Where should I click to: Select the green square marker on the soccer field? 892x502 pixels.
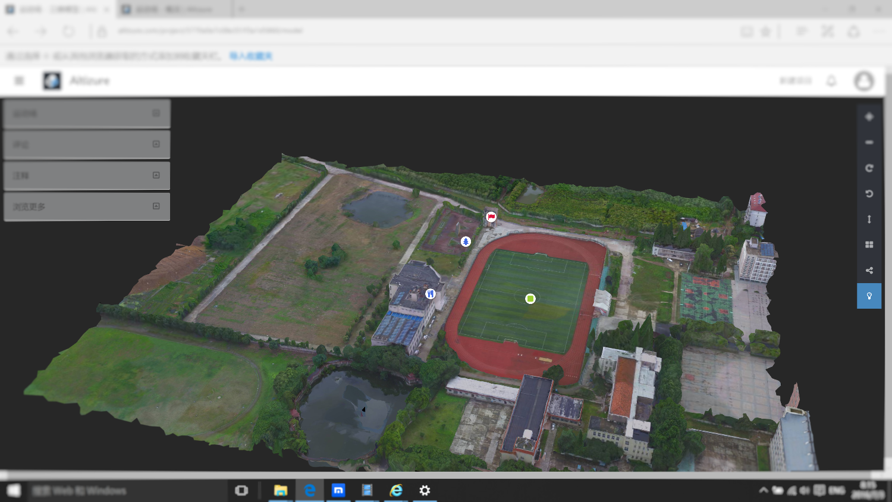coord(530,299)
